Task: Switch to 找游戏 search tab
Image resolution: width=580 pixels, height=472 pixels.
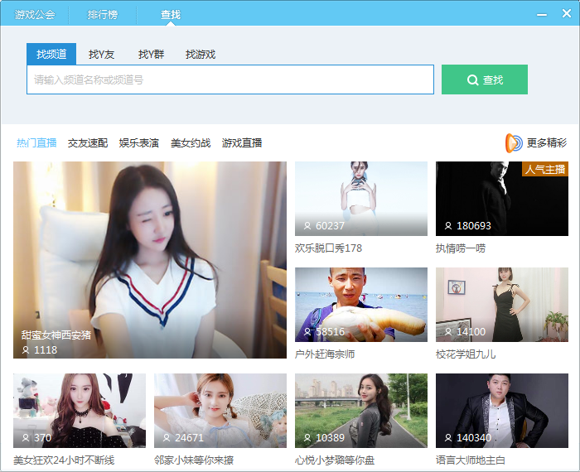Action: (201, 55)
